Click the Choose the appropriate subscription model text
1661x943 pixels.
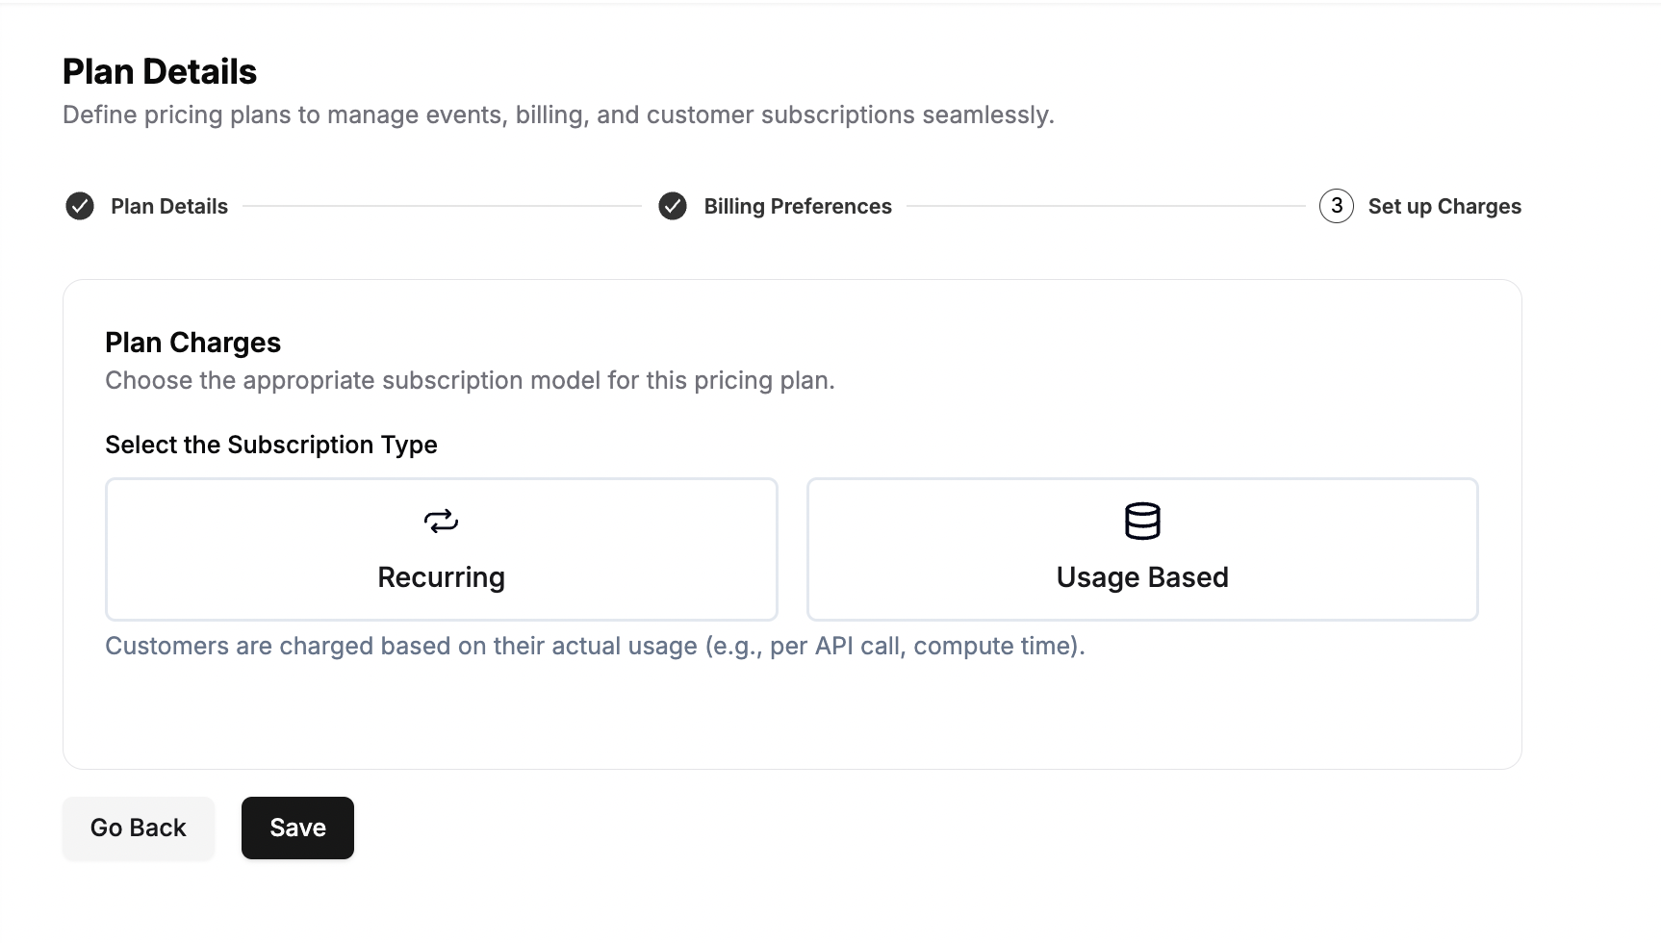(x=470, y=381)
